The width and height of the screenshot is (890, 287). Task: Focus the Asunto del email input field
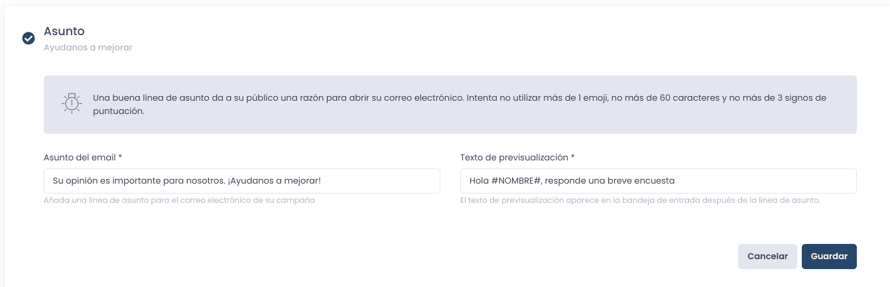tap(242, 181)
